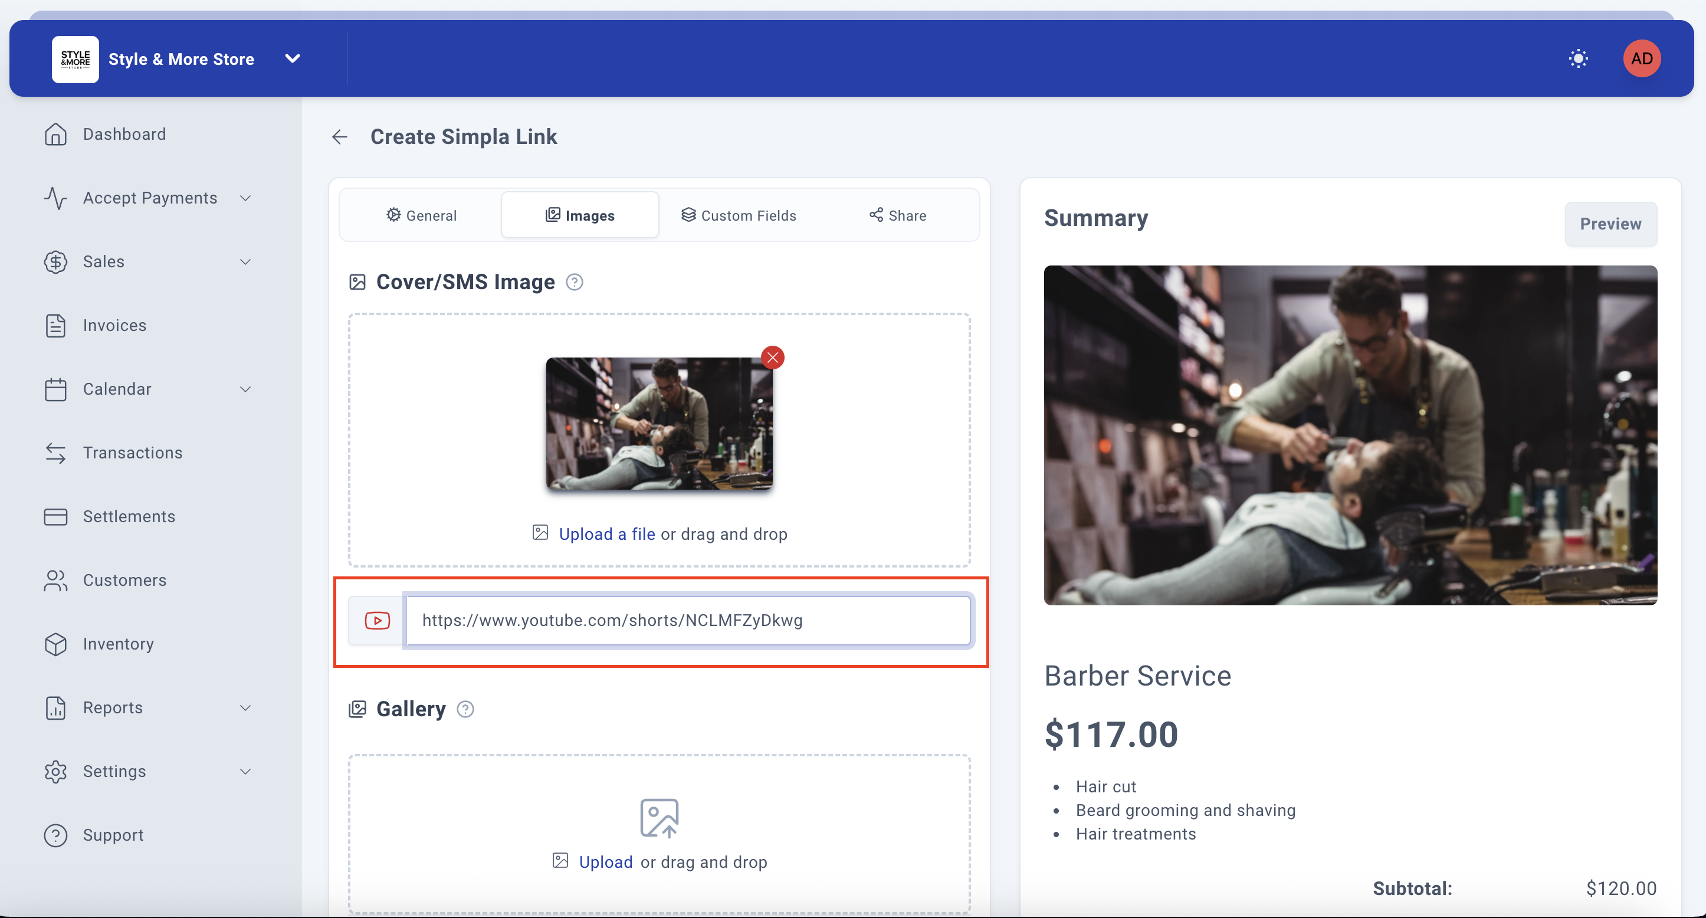Screen dimensions: 1706x918
Task: Click the 'Upload a file' link
Action: pos(606,534)
